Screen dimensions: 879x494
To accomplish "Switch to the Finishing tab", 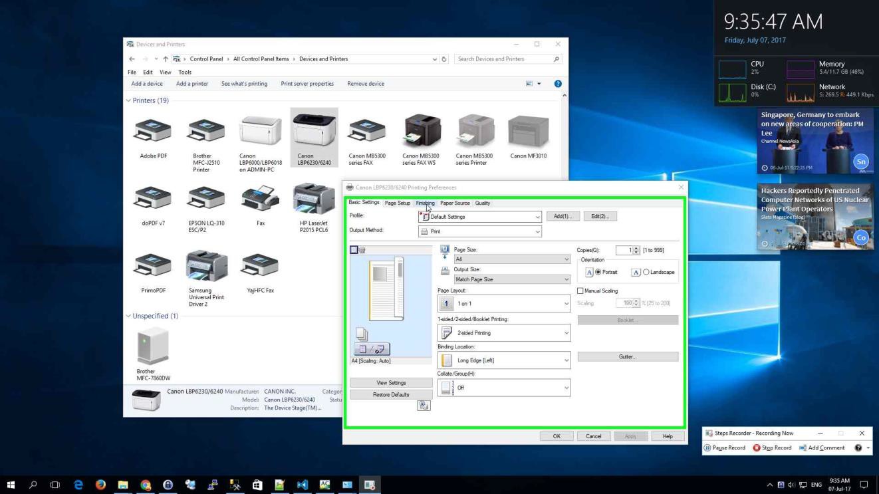I will click(426, 203).
